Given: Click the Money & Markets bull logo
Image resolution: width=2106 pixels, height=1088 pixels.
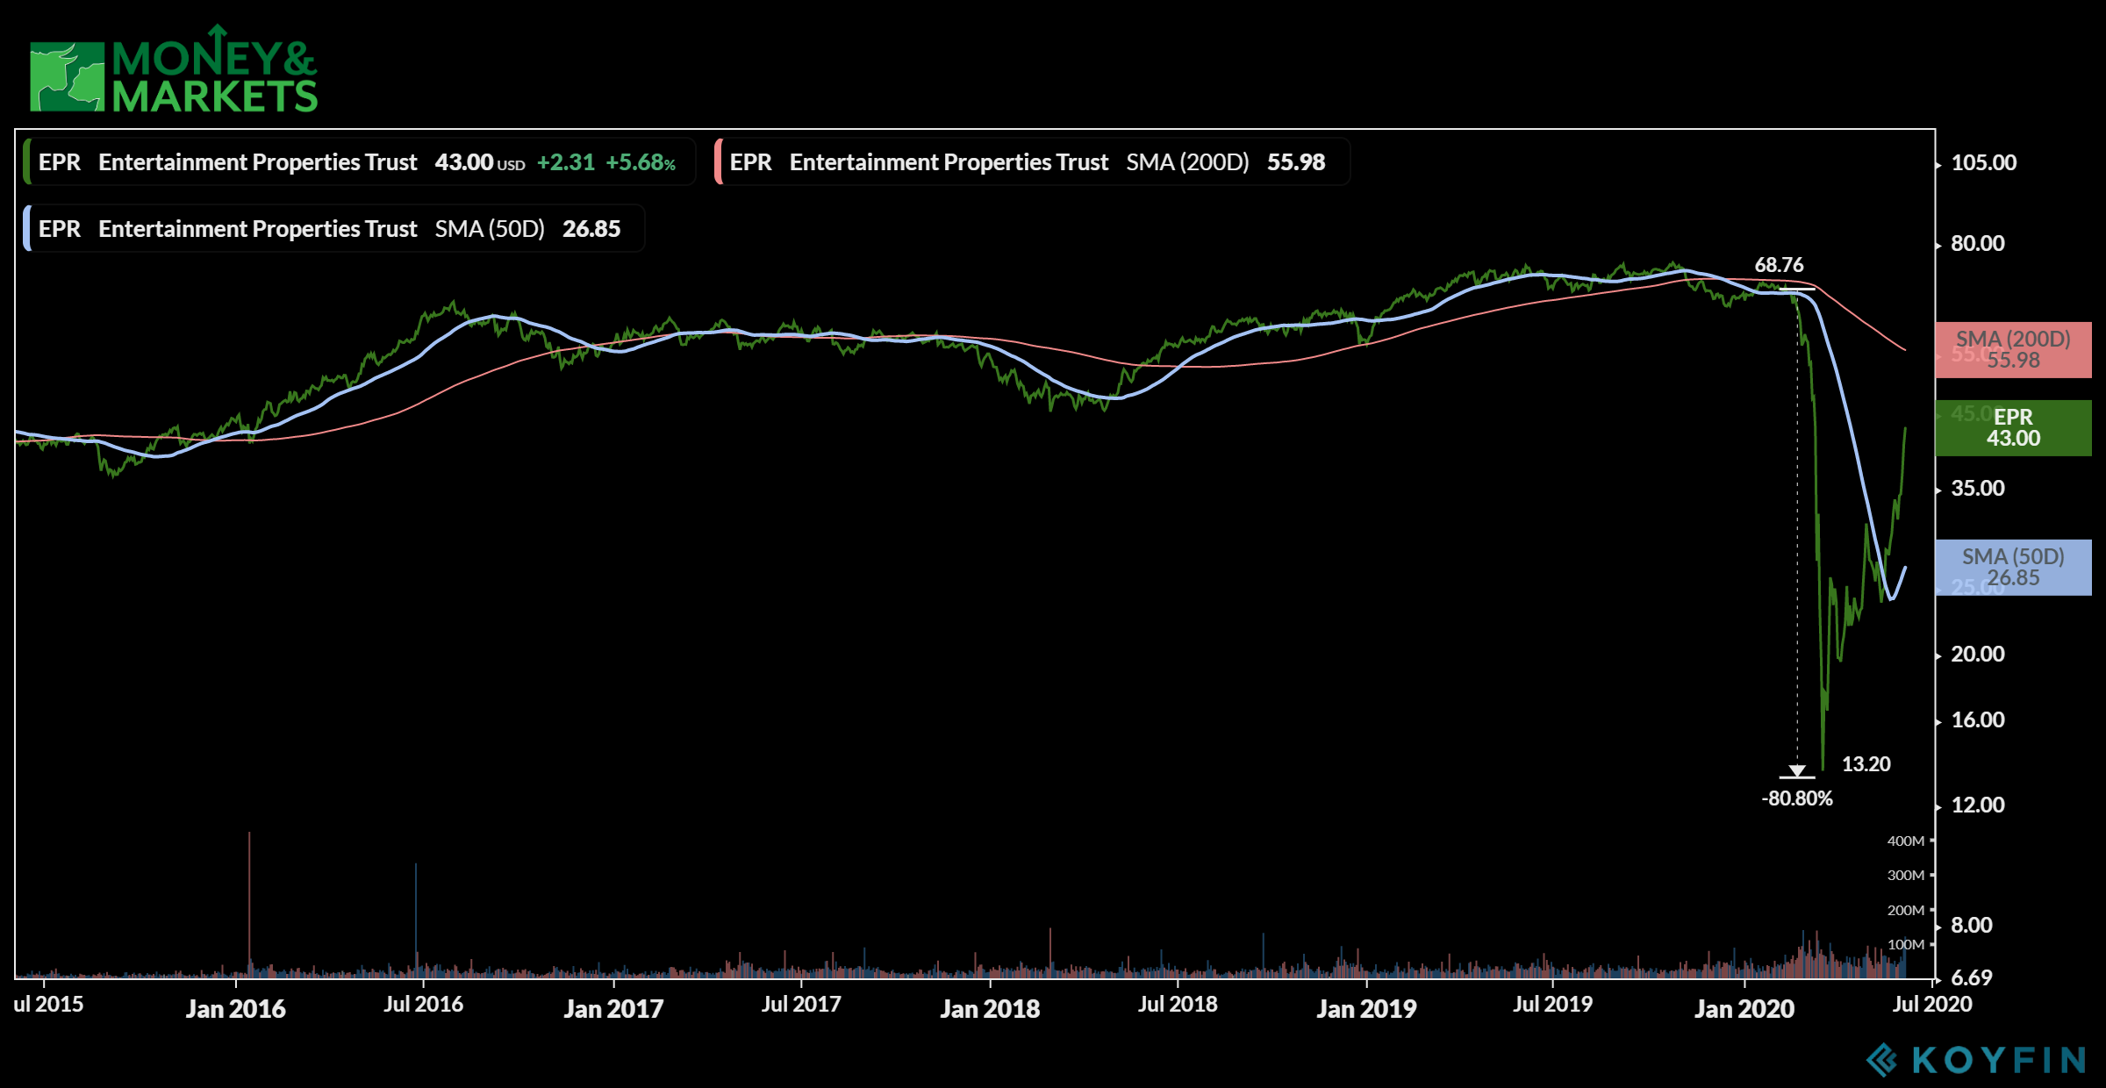Looking at the screenshot, I should (x=68, y=77).
